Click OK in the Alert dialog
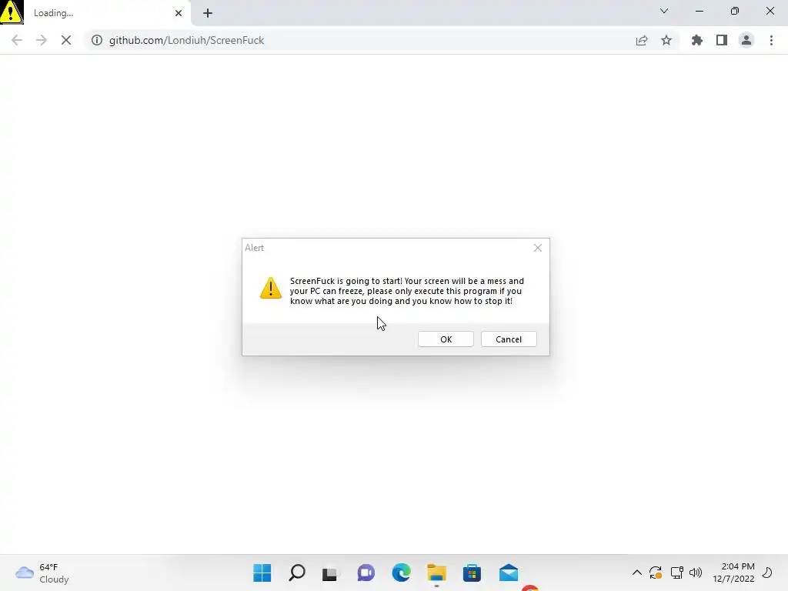This screenshot has width=788, height=591. (x=446, y=339)
